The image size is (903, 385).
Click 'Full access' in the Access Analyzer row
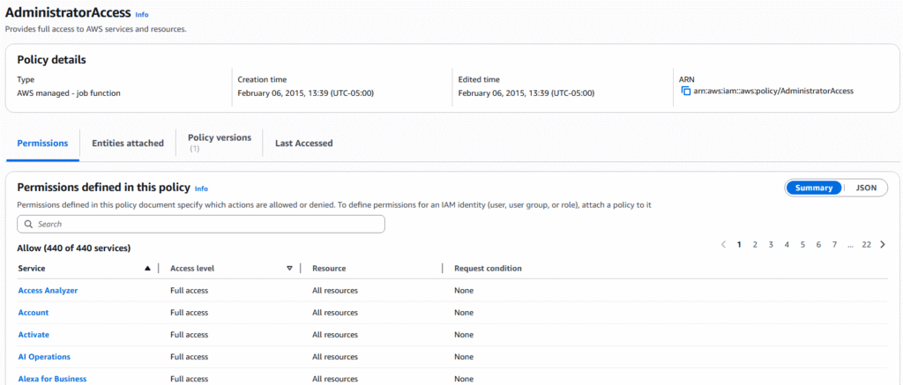[x=189, y=291]
